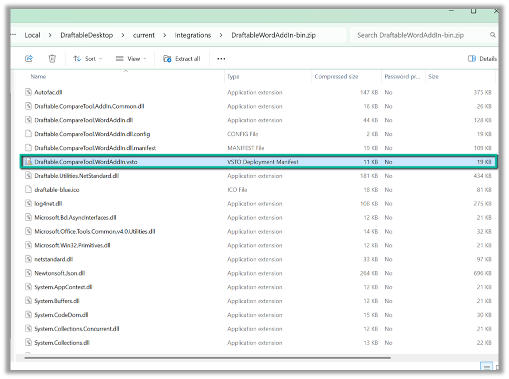Sort files by the Type column header

tap(233, 76)
